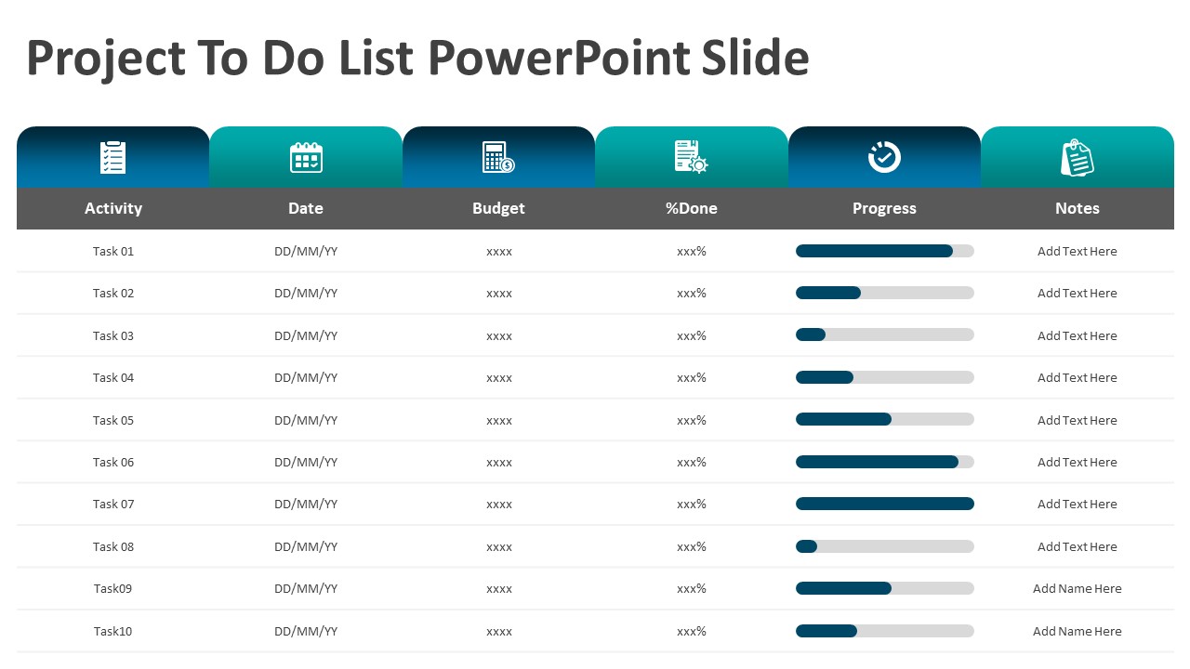Click the Task10 activity label
Image resolution: width=1190 pixels, height=669 pixels.
click(113, 631)
